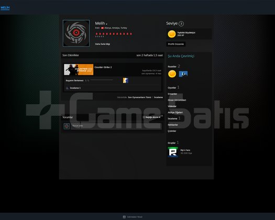Open the Rozetler badges link
The height and width of the screenshot is (220, 275).
tap(172, 67)
